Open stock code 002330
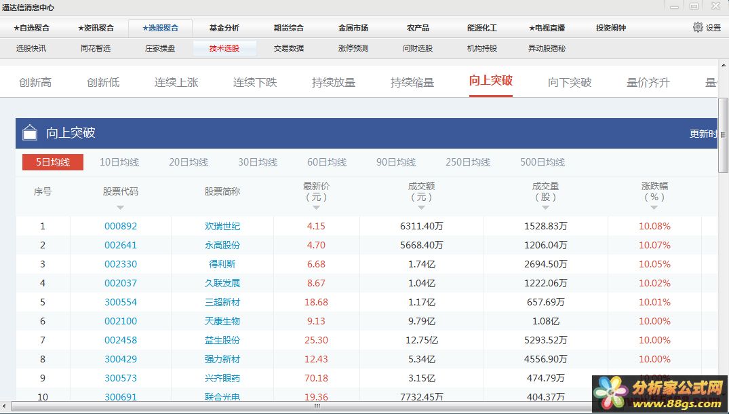The width and height of the screenshot is (729, 414). [121, 264]
